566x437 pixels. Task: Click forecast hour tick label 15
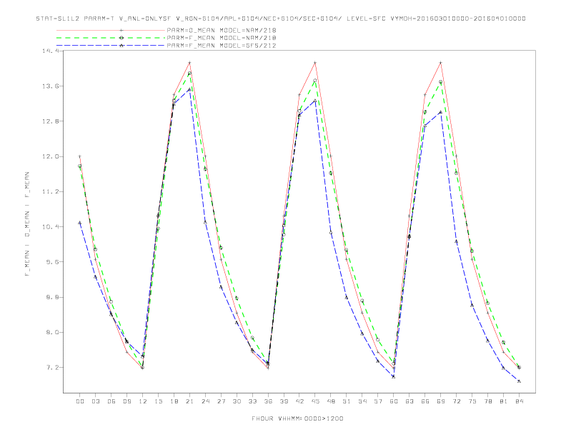[x=159, y=401]
